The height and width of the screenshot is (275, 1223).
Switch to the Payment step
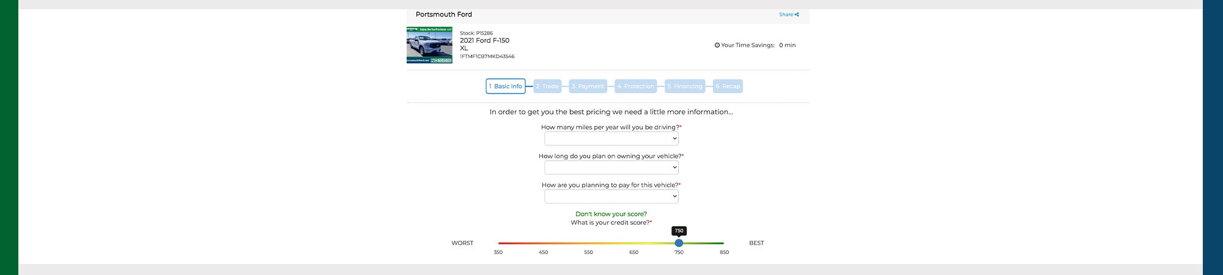click(x=588, y=86)
